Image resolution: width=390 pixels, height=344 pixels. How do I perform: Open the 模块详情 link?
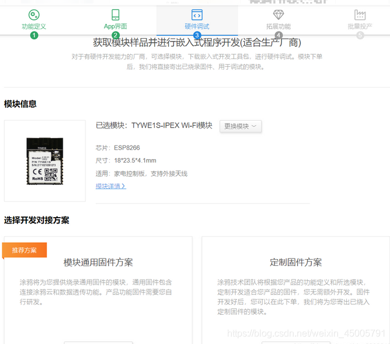(x=111, y=186)
